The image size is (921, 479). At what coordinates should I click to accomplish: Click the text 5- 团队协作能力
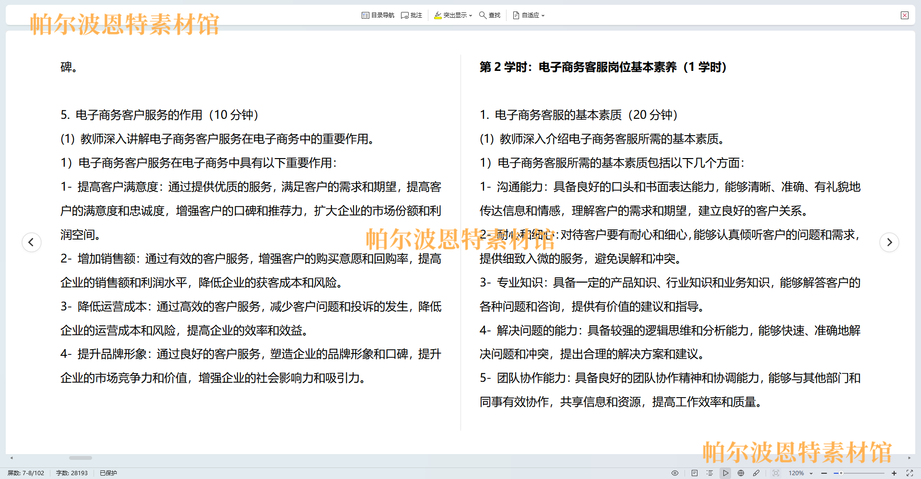click(x=523, y=378)
